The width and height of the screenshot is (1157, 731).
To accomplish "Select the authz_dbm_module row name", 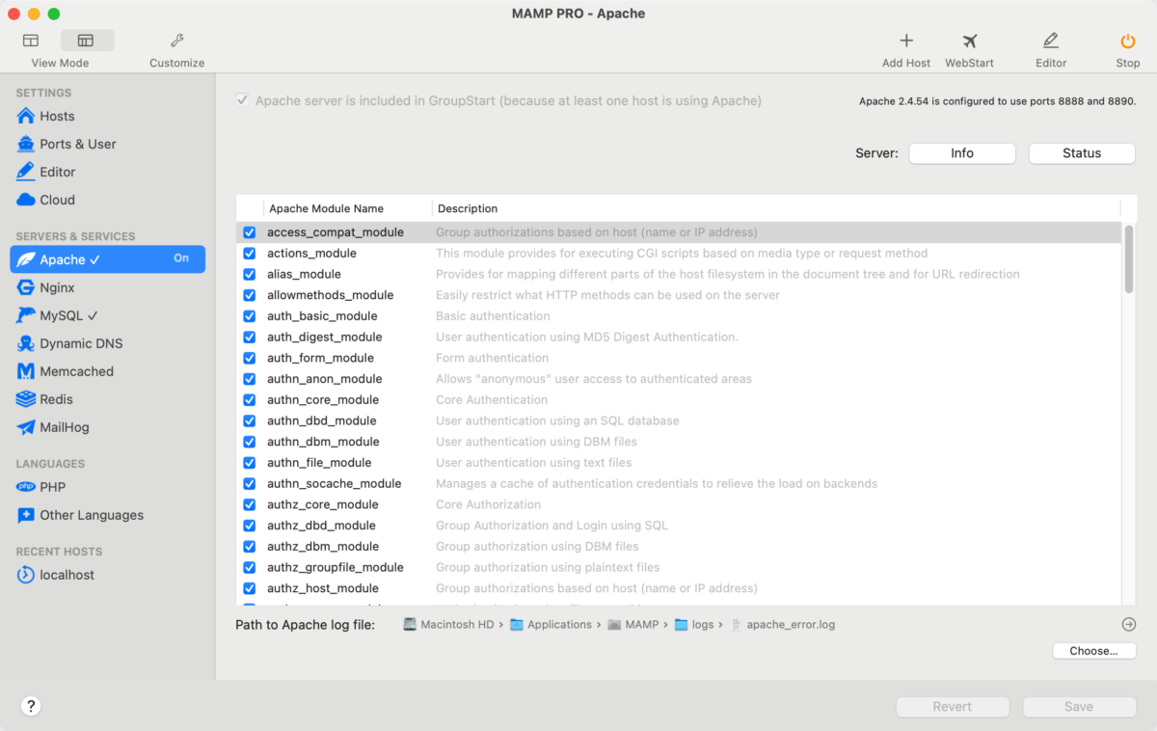I will pyautogui.click(x=323, y=547).
